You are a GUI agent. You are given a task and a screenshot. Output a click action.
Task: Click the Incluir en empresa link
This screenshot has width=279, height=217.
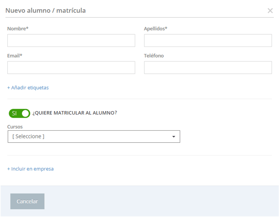click(30, 169)
